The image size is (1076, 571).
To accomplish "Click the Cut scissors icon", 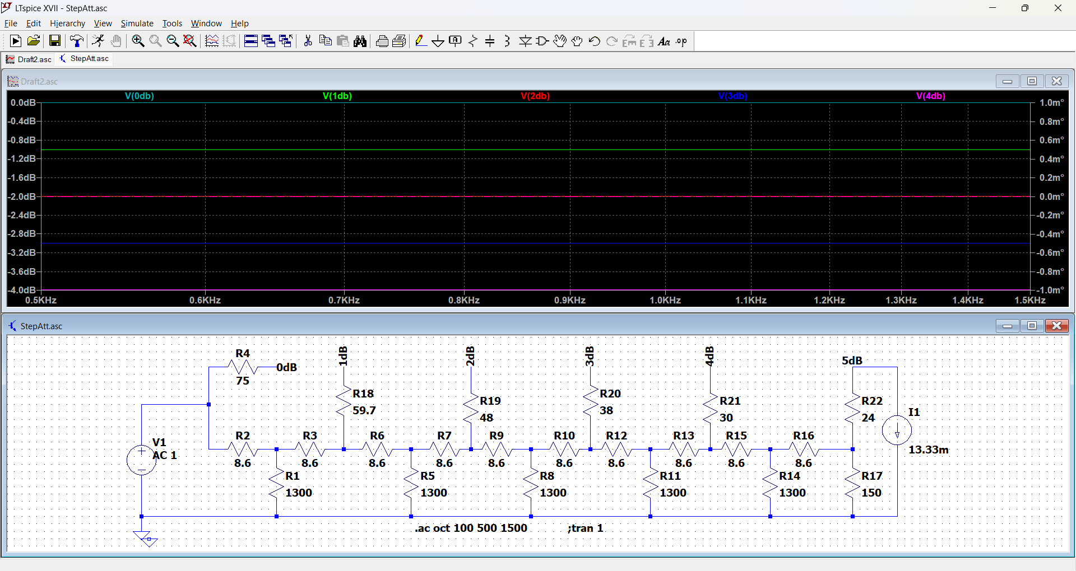I will pos(308,41).
